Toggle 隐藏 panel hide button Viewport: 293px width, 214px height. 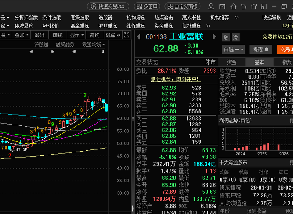(x=113, y=35)
